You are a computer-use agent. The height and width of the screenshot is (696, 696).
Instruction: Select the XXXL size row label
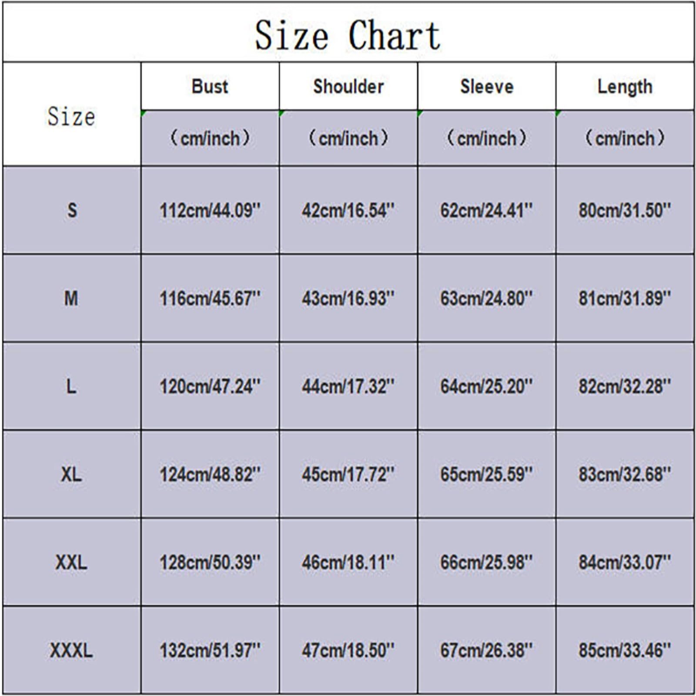click(x=71, y=650)
